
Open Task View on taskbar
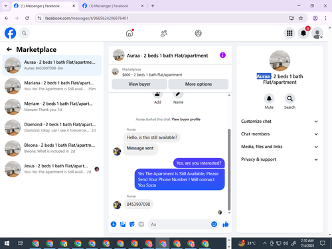point(21,244)
